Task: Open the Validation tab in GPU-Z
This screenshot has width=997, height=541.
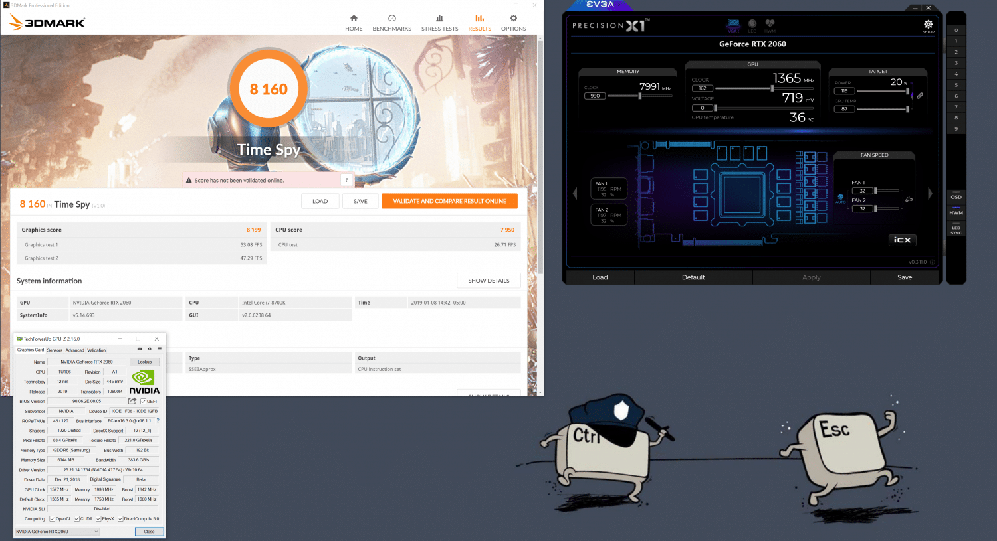Action: point(96,350)
